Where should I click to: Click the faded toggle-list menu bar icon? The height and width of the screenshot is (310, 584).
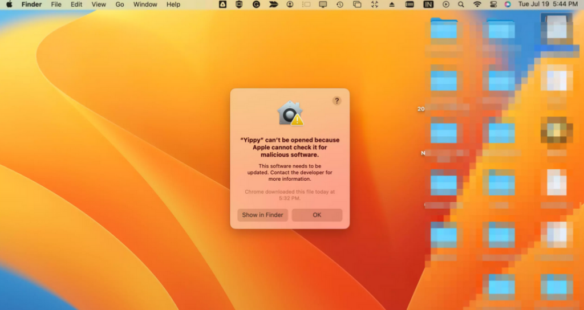tap(306, 5)
